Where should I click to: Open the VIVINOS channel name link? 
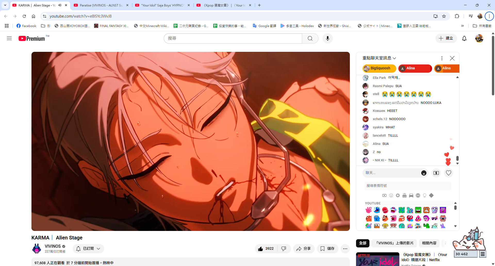tap(53, 246)
